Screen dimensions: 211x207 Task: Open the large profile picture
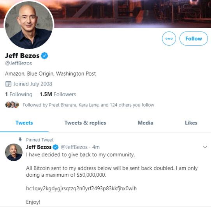(x=29, y=25)
